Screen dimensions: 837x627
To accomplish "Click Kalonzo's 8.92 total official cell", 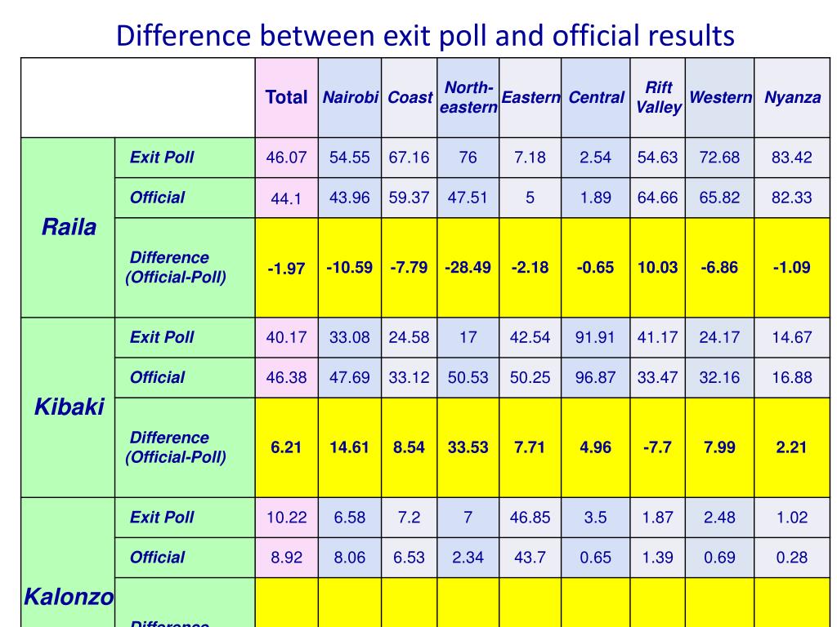I will pos(287,558).
